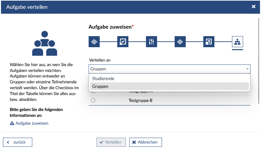Click the chevron arrow of the Gruppen dropdown
The image size is (261, 153).
247,69
